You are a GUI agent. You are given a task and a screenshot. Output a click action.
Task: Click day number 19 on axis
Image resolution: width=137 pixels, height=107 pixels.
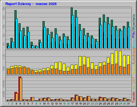click(x=80, y=104)
